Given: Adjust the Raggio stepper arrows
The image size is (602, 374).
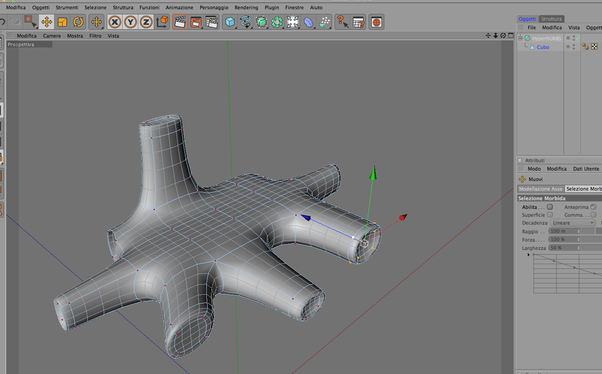Looking at the screenshot, I should [579, 231].
